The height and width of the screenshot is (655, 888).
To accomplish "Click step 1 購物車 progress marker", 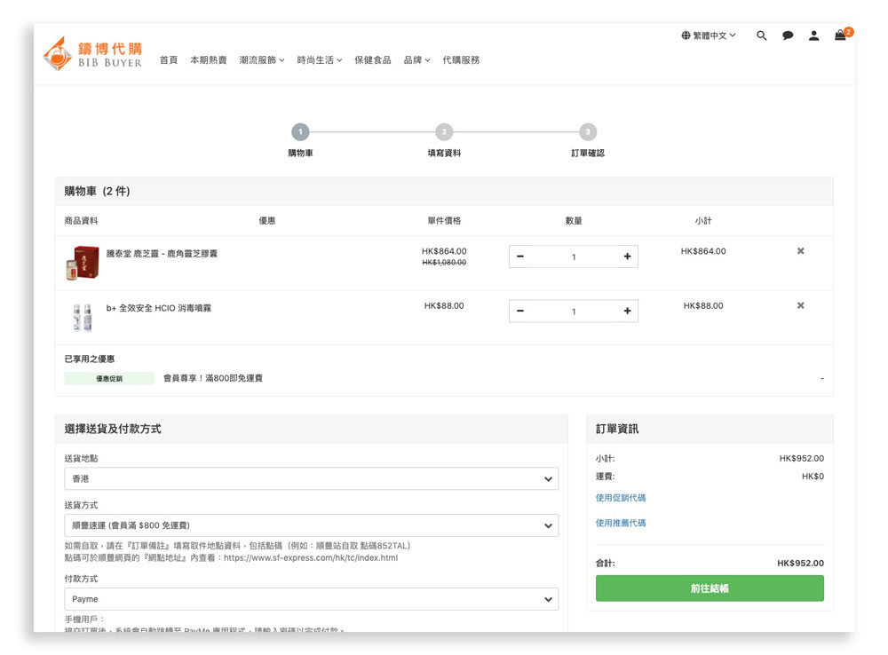I will click(x=300, y=132).
